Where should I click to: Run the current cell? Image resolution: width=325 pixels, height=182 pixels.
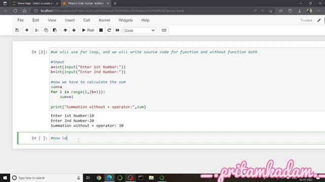click(x=88, y=30)
